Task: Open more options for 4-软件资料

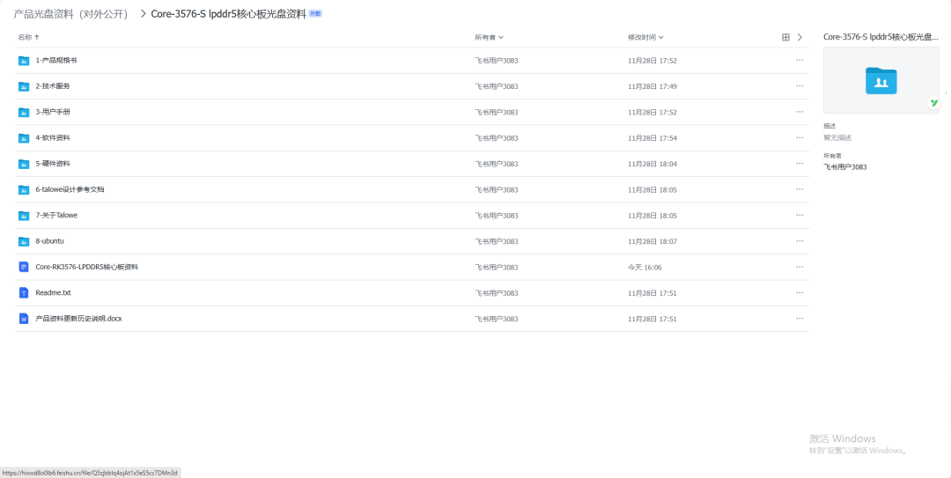Action: tap(800, 137)
